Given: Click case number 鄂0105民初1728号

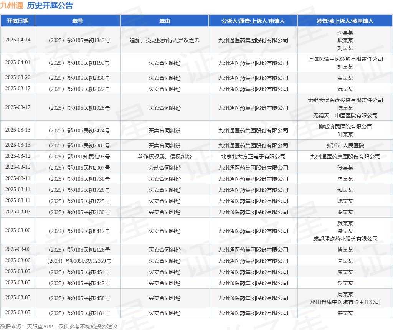Looking at the screenshot, I should [x=79, y=190].
